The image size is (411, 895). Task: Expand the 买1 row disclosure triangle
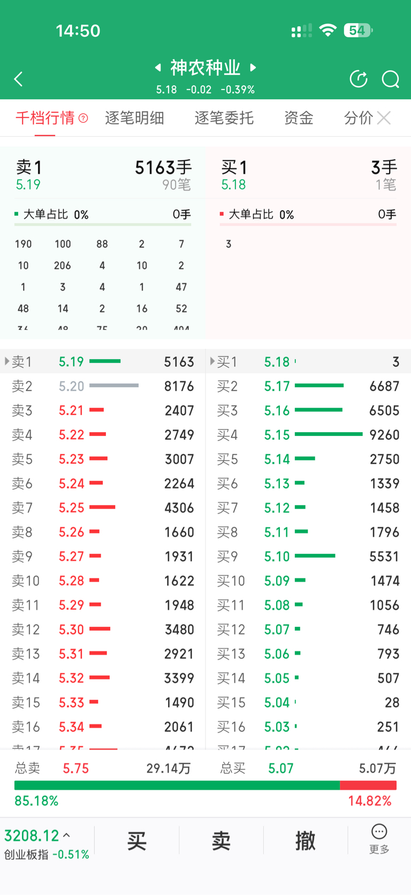(x=212, y=361)
